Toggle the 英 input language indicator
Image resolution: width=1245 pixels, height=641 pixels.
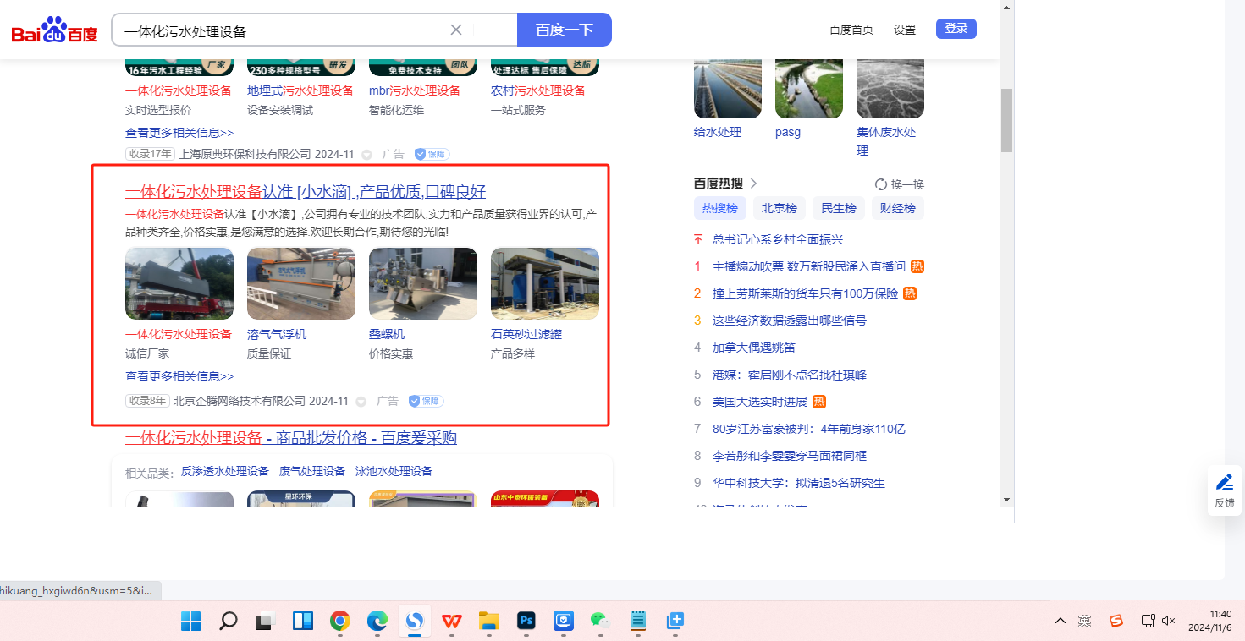[1085, 621]
